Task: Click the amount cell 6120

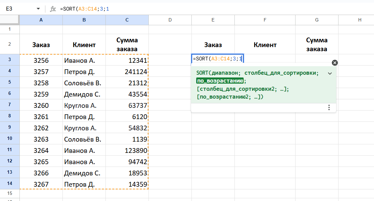Action: 127,117
